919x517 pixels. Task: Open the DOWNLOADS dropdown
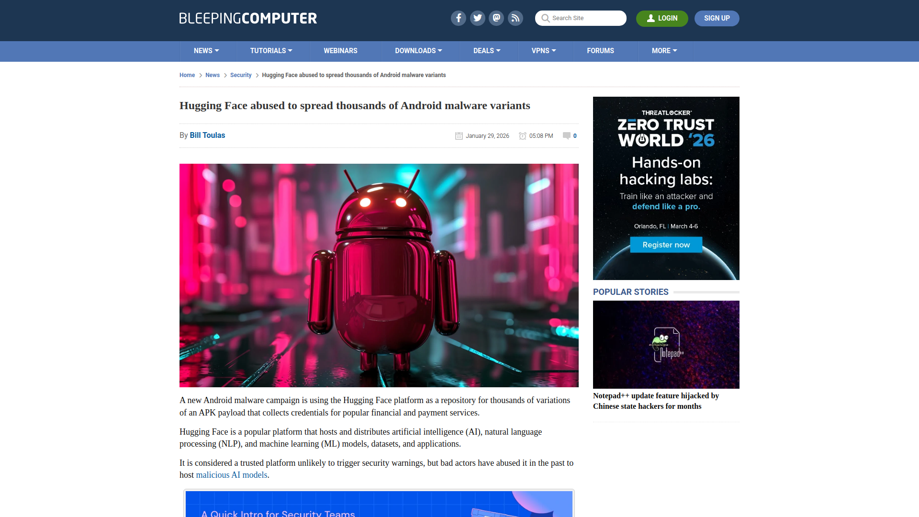pos(418,51)
